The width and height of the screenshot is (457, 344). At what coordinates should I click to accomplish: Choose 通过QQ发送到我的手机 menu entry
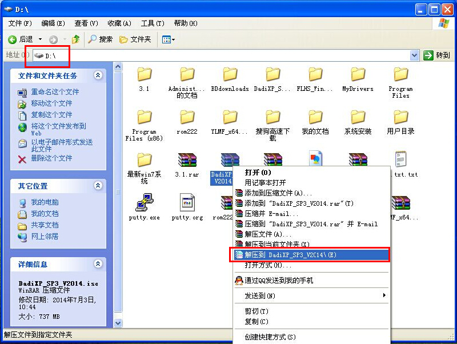[311, 281]
